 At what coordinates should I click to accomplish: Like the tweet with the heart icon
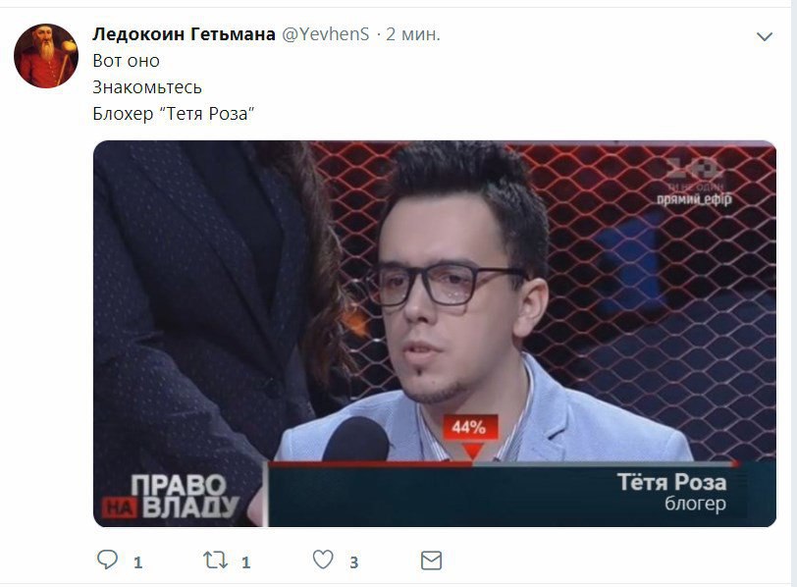323,560
